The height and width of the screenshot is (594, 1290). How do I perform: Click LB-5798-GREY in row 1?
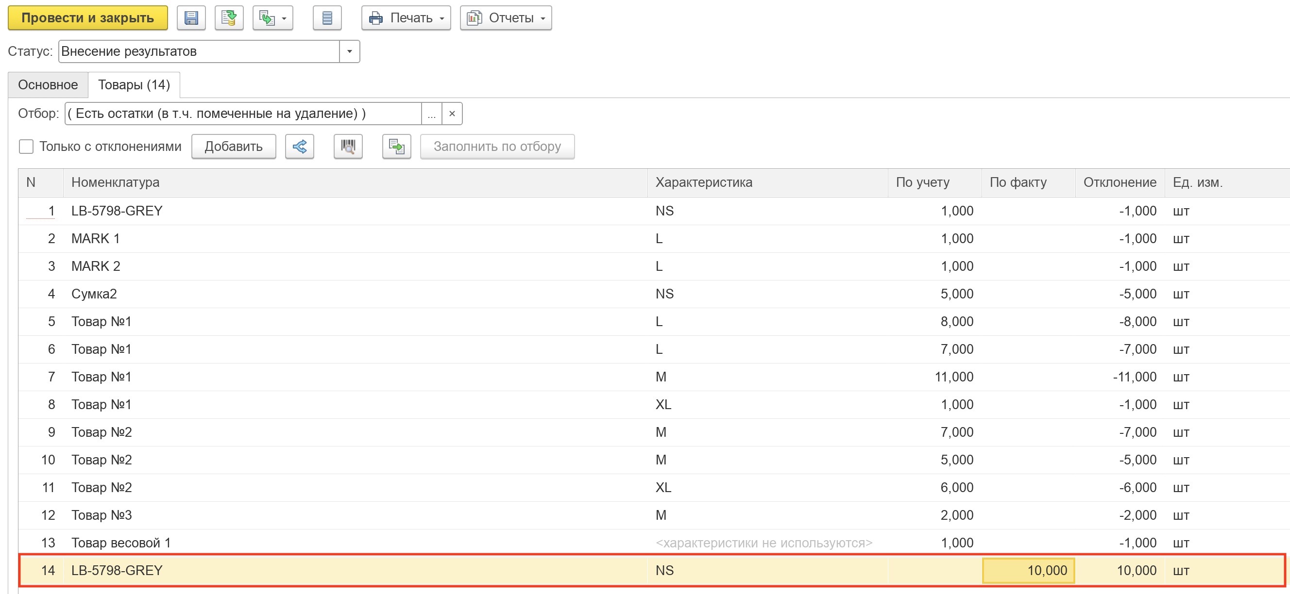117,211
